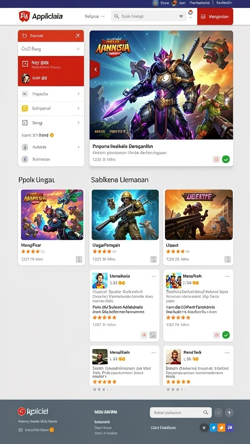Select the Sengi sidebar menu item
250x444 pixels.
pyautogui.click(x=51, y=123)
